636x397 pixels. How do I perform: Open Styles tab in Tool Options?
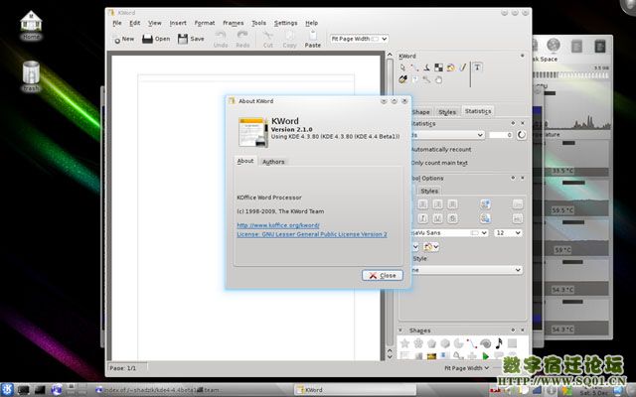click(x=428, y=191)
